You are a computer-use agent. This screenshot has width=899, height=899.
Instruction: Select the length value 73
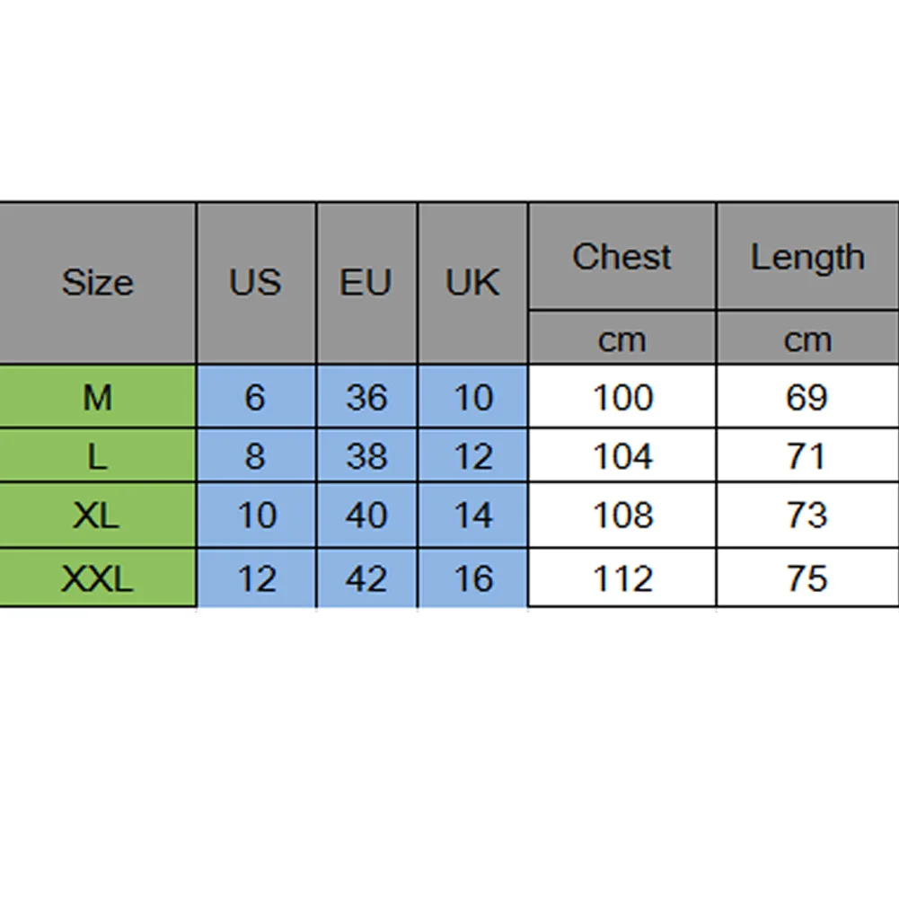pyautogui.click(x=806, y=515)
